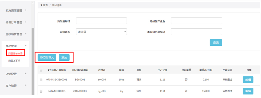
Task: Click the 搜索 button
Action: click(216, 43)
